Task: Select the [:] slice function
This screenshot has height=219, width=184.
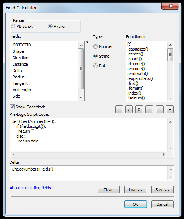Action: (x=129, y=44)
